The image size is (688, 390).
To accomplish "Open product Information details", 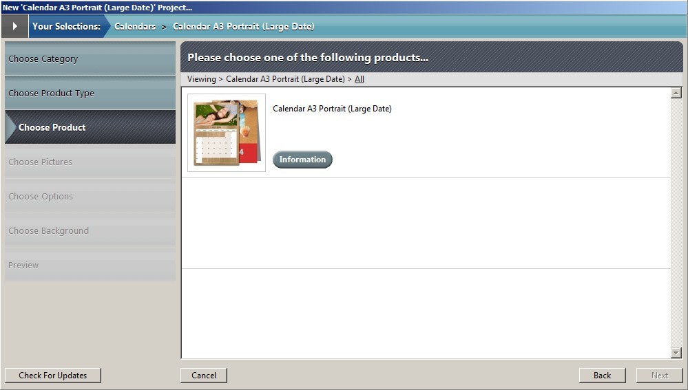I will click(x=302, y=160).
